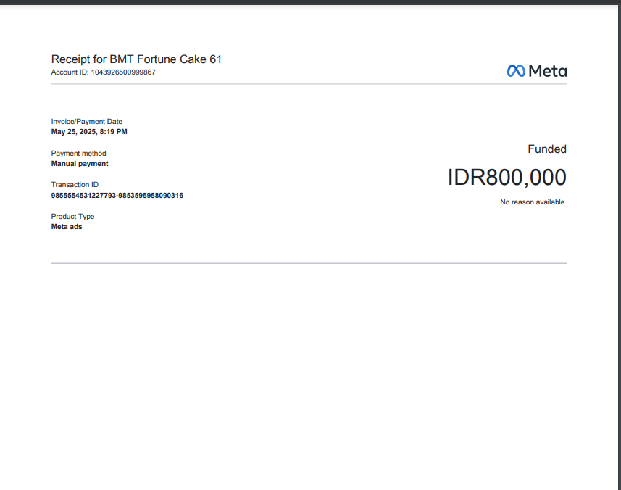Select the date May 25, 2025, 8:19 PM
Viewport: 621px width, 490px height.
(89, 132)
